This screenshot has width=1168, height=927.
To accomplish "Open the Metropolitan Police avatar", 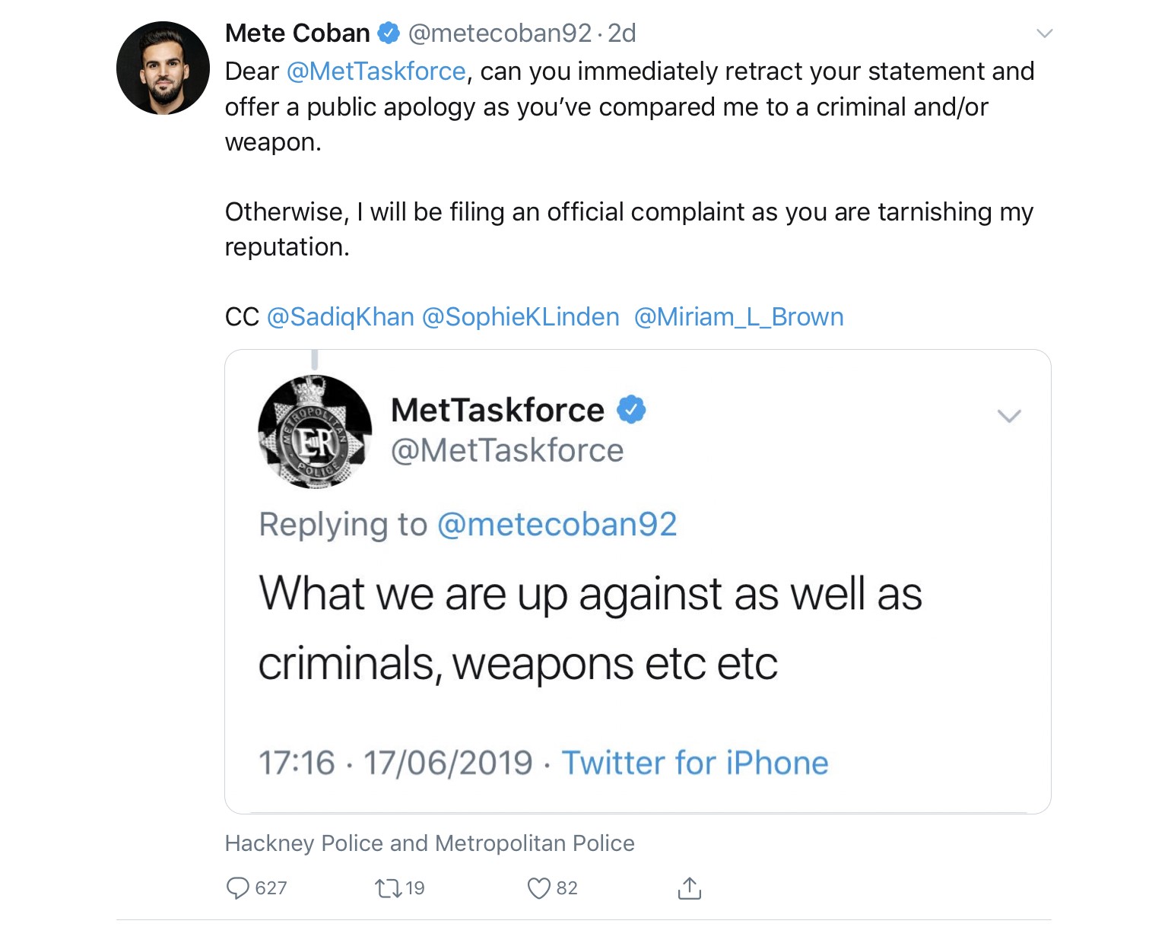I will click(315, 431).
